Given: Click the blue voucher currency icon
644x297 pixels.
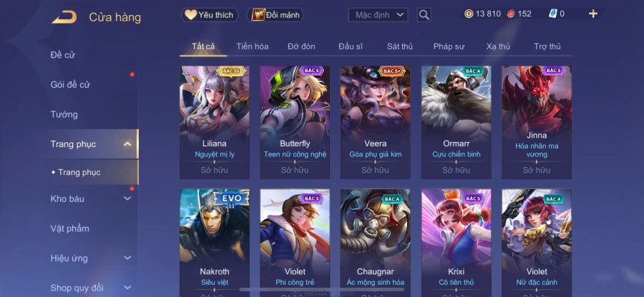Looking at the screenshot, I should point(552,14).
